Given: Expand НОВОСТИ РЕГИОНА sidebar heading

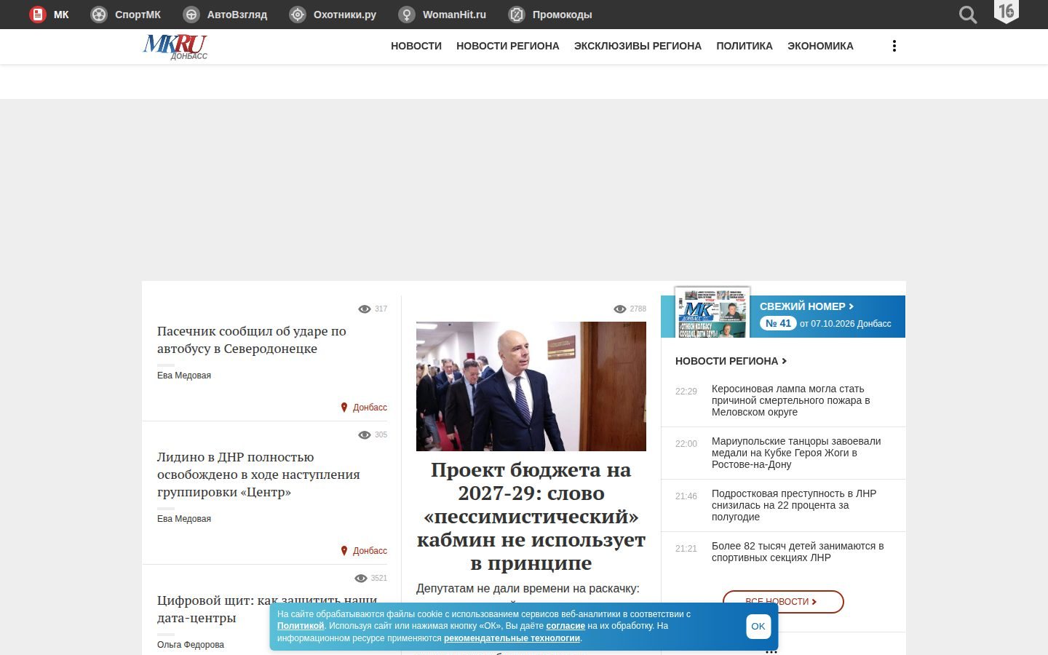Looking at the screenshot, I should [x=731, y=361].
